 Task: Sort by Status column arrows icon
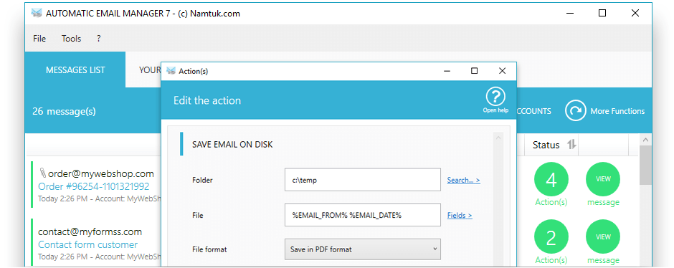tap(571, 145)
